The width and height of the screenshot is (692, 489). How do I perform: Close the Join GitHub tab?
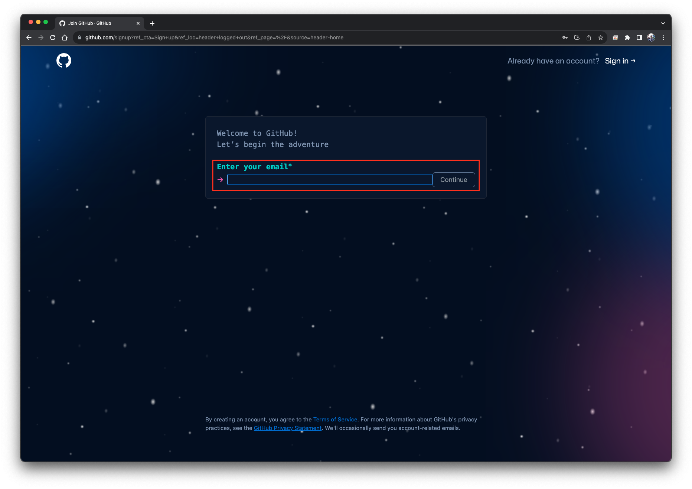[138, 23]
